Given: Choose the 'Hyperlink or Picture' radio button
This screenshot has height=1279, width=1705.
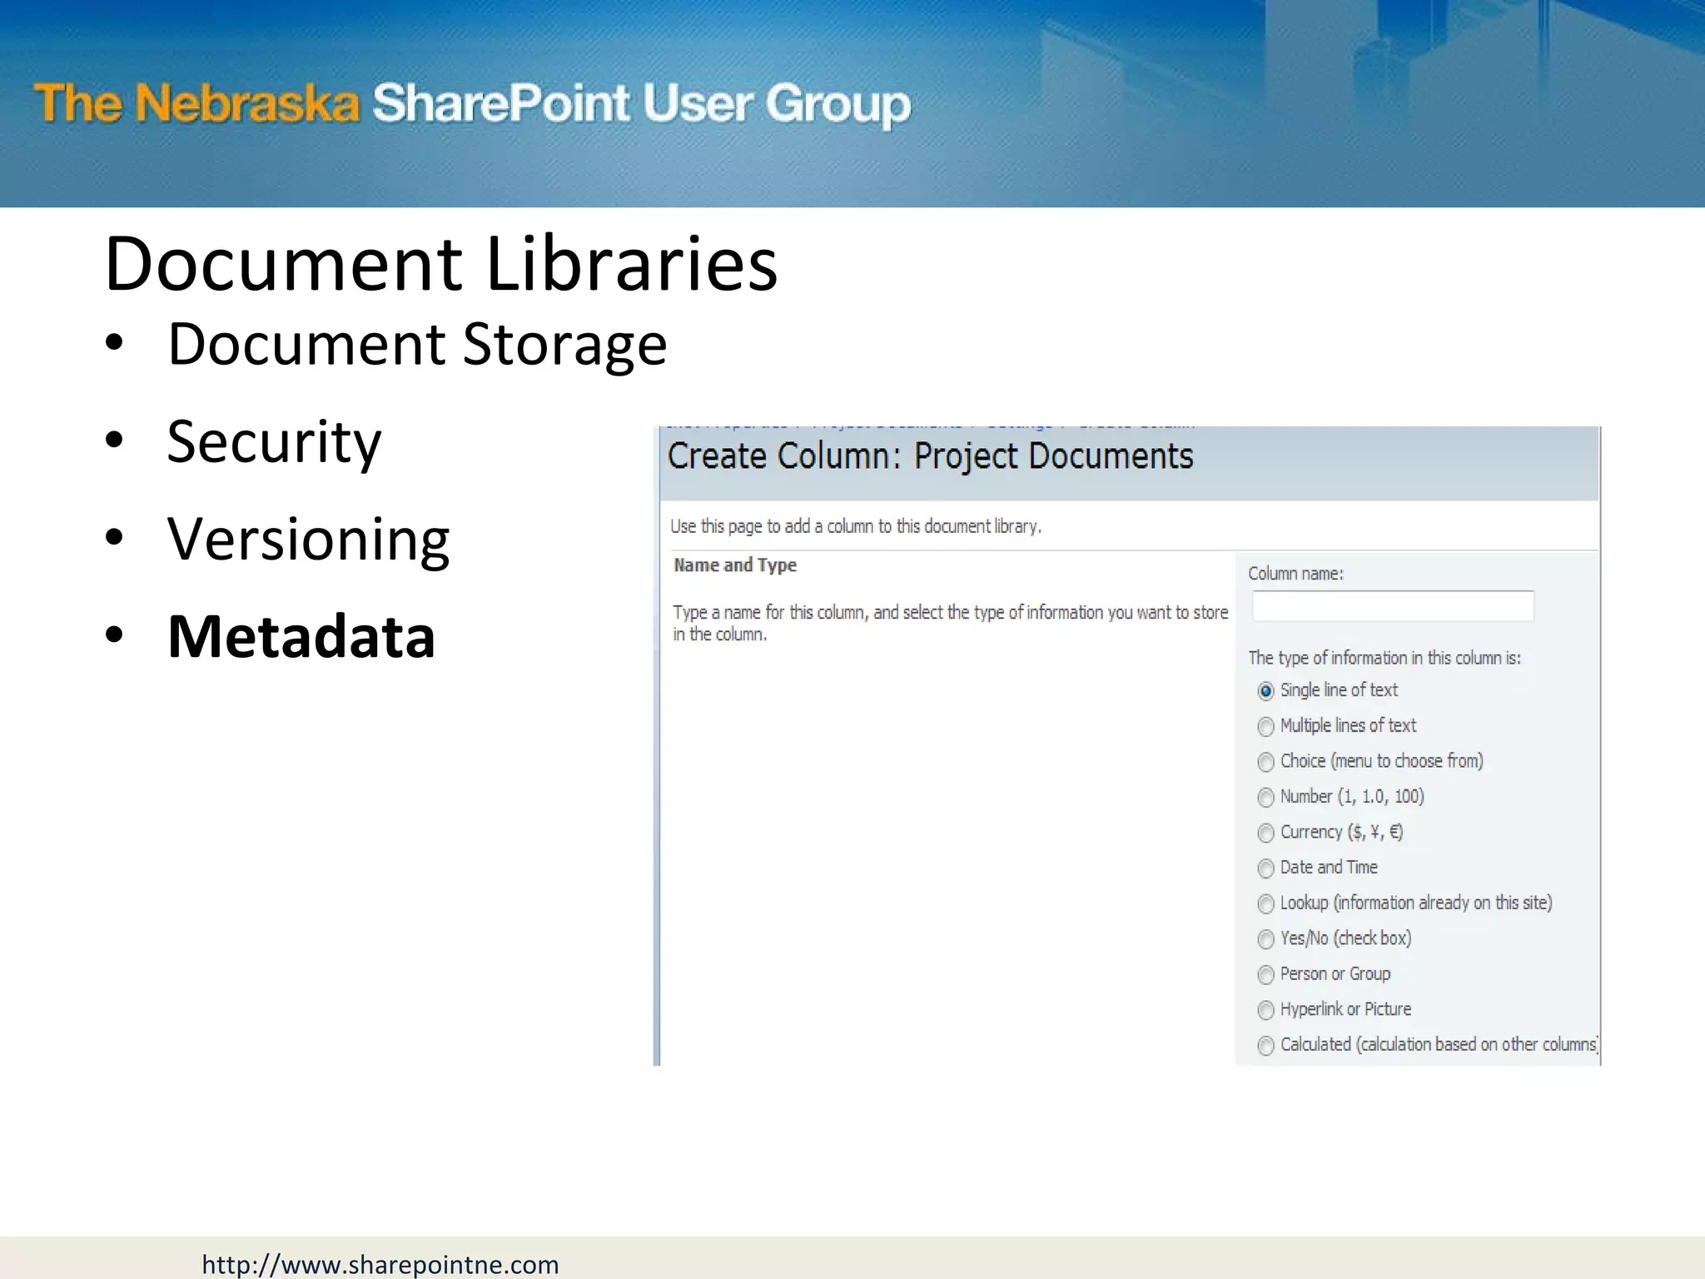Looking at the screenshot, I should (x=1265, y=1010).
